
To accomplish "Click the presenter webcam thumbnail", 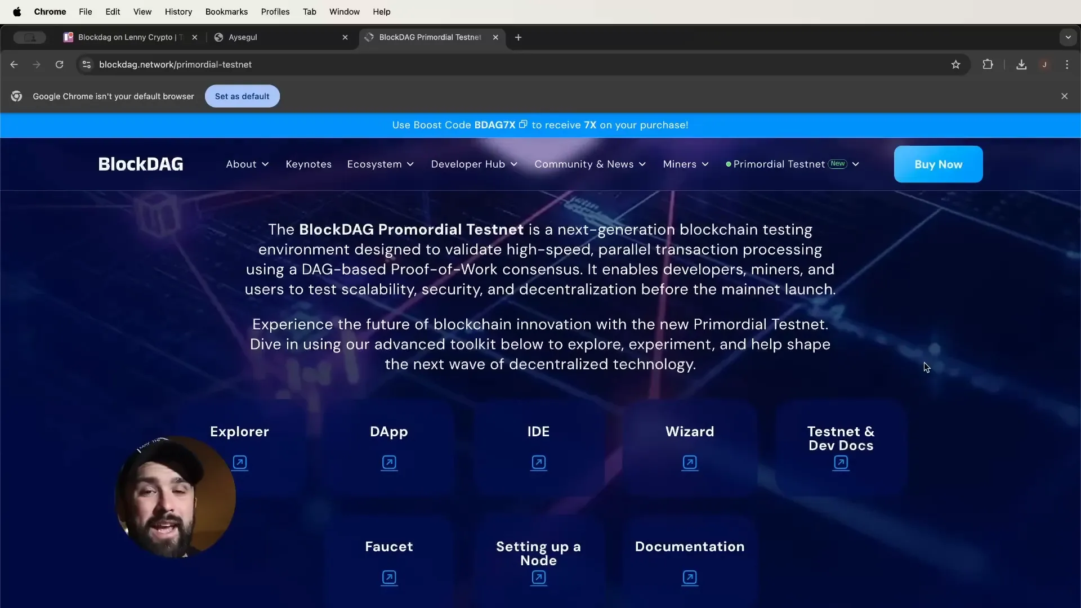I will click(176, 497).
